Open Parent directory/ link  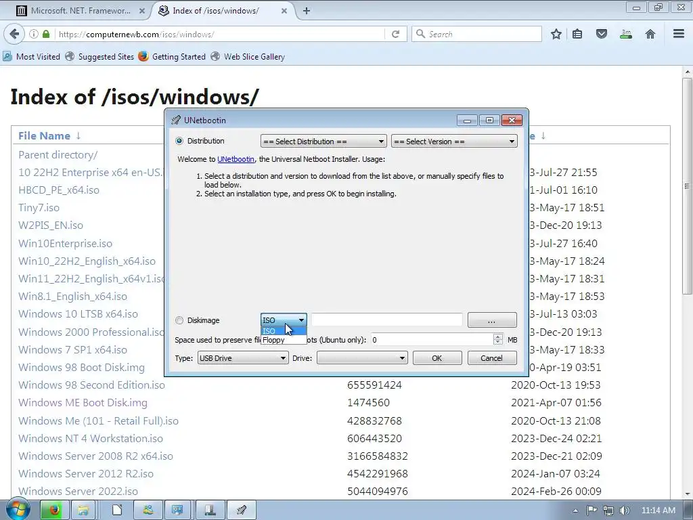[58, 155]
